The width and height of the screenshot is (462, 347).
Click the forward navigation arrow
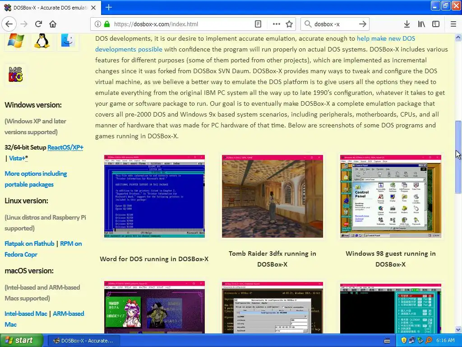pos(24,24)
